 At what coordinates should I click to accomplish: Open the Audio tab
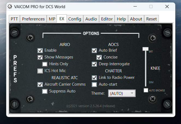91,19
